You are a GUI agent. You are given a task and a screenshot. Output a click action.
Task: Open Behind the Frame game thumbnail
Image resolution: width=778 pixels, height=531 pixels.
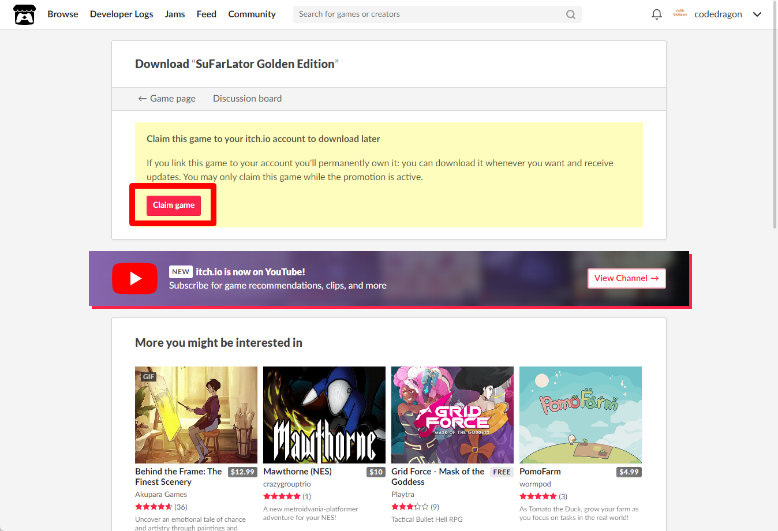coord(196,415)
